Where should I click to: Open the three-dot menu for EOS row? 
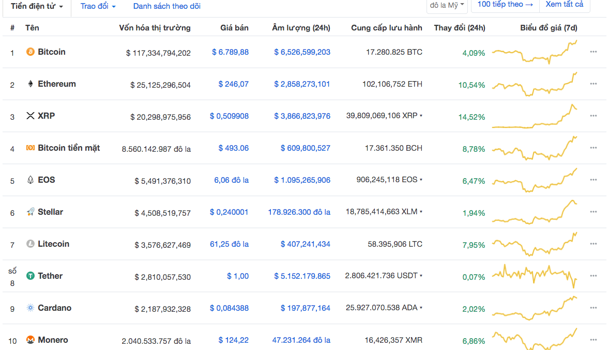tap(593, 180)
